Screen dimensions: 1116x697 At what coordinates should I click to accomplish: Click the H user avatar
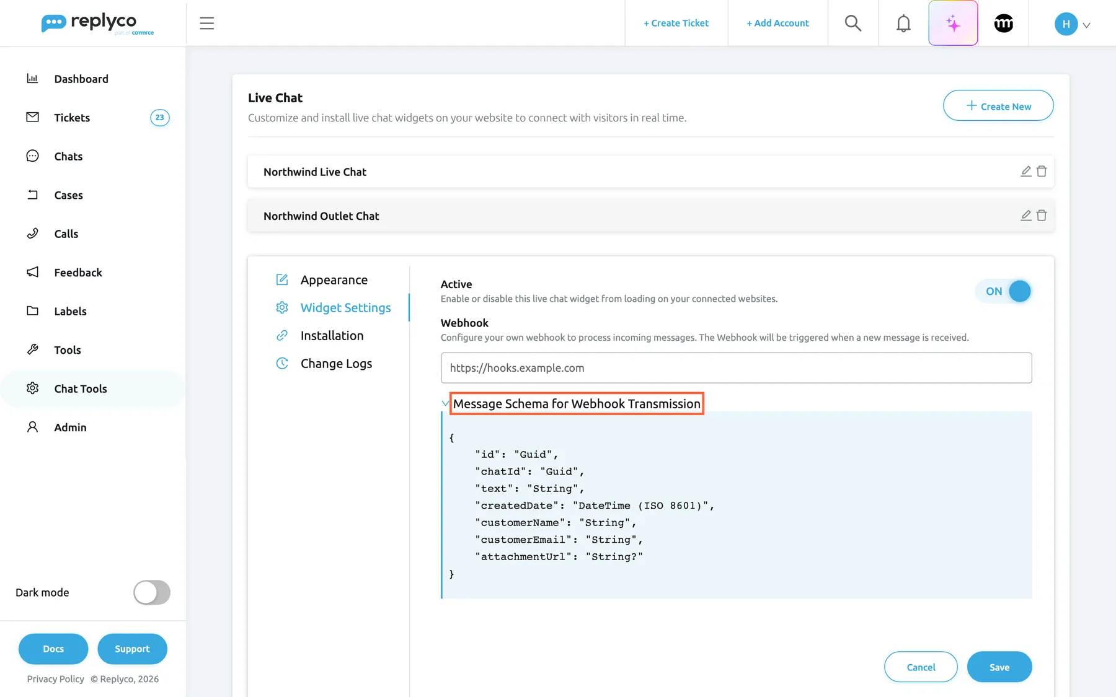pos(1066,24)
